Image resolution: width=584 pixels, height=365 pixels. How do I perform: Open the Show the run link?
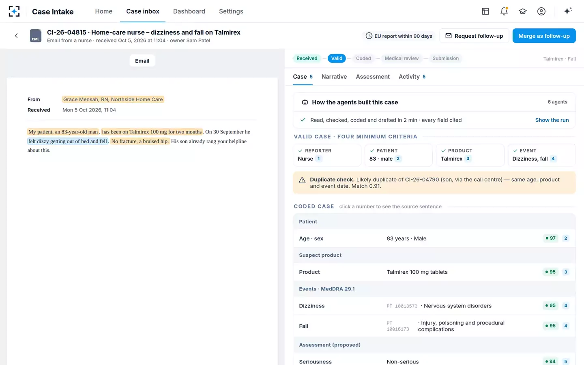pyautogui.click(x=552, y=120)
